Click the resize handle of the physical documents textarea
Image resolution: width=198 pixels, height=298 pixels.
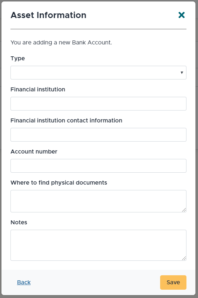pos(184,210)
